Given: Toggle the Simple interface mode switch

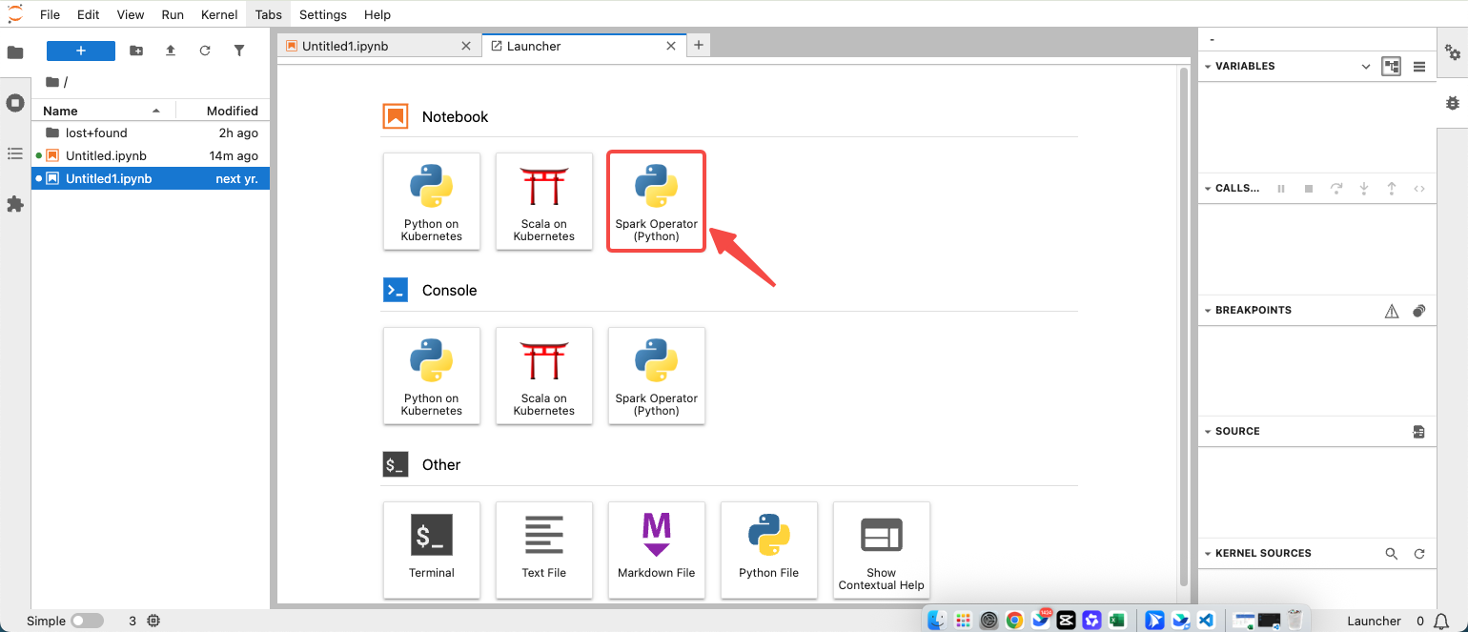Looking at the screenshot, I should click(x=87, y=621).
